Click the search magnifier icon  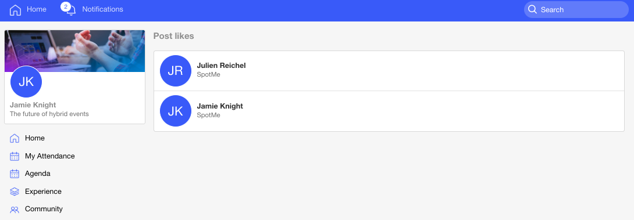(x=533, y=9)
